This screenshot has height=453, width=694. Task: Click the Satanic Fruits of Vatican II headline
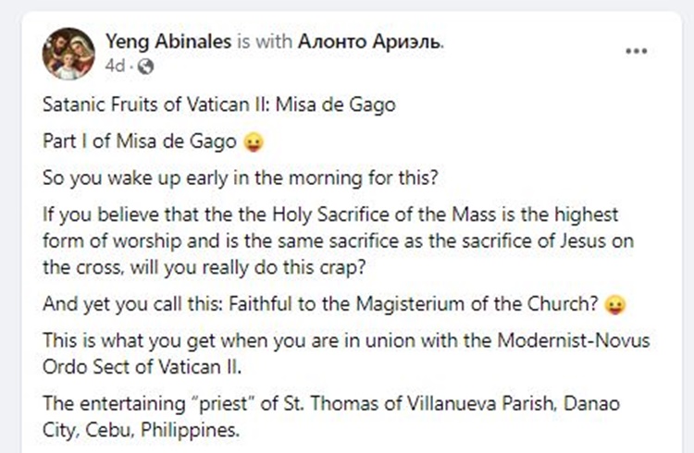click(219, 104)
